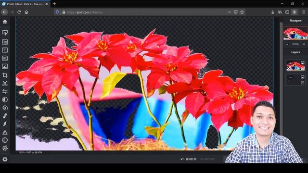Viewport: 308px width, 173px height.
Task: Open the hatched Fill pattern tool
Action: (5, 58)
